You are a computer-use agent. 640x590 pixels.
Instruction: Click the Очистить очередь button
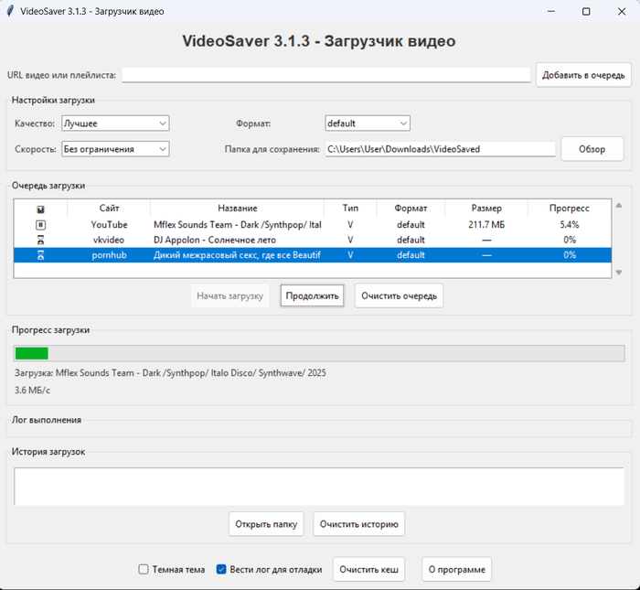(399, 295)
